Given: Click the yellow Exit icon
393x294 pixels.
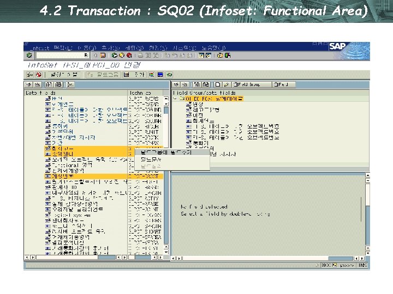Looking at the screenshot, I should coord(122,55).
